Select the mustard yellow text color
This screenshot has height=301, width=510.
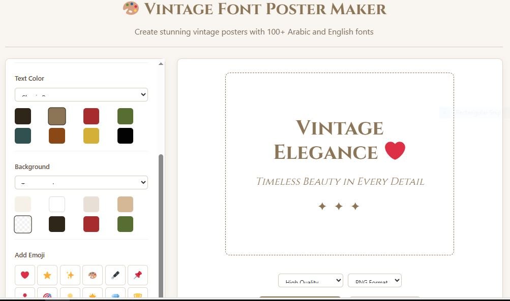click(x=91, y=136)
